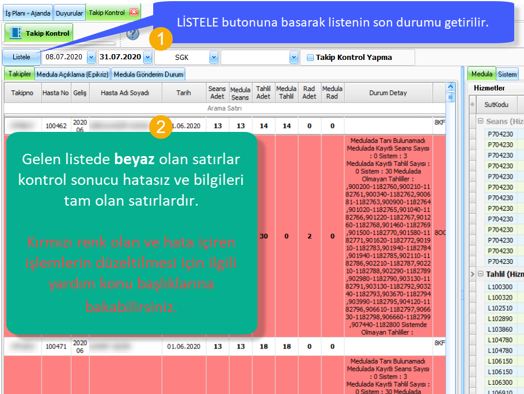Select the Takipler tab

coord(20,74)
